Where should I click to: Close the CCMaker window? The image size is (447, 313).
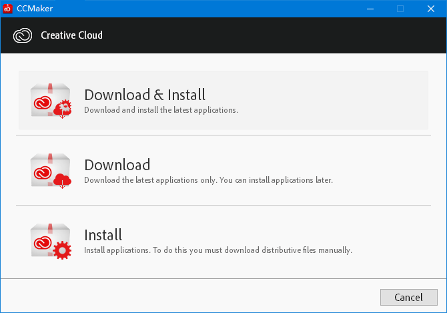(x=431, y=9)
